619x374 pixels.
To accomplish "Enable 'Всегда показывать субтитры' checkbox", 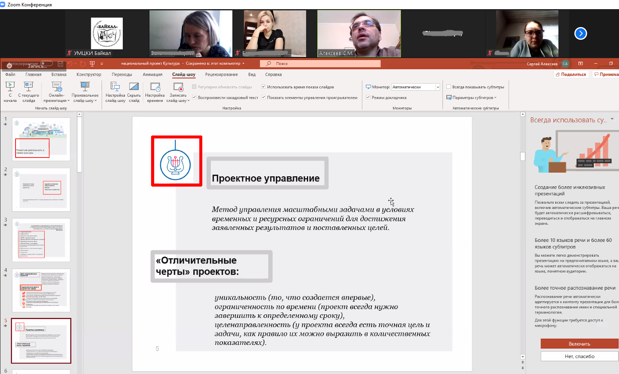I will (449, 87).
